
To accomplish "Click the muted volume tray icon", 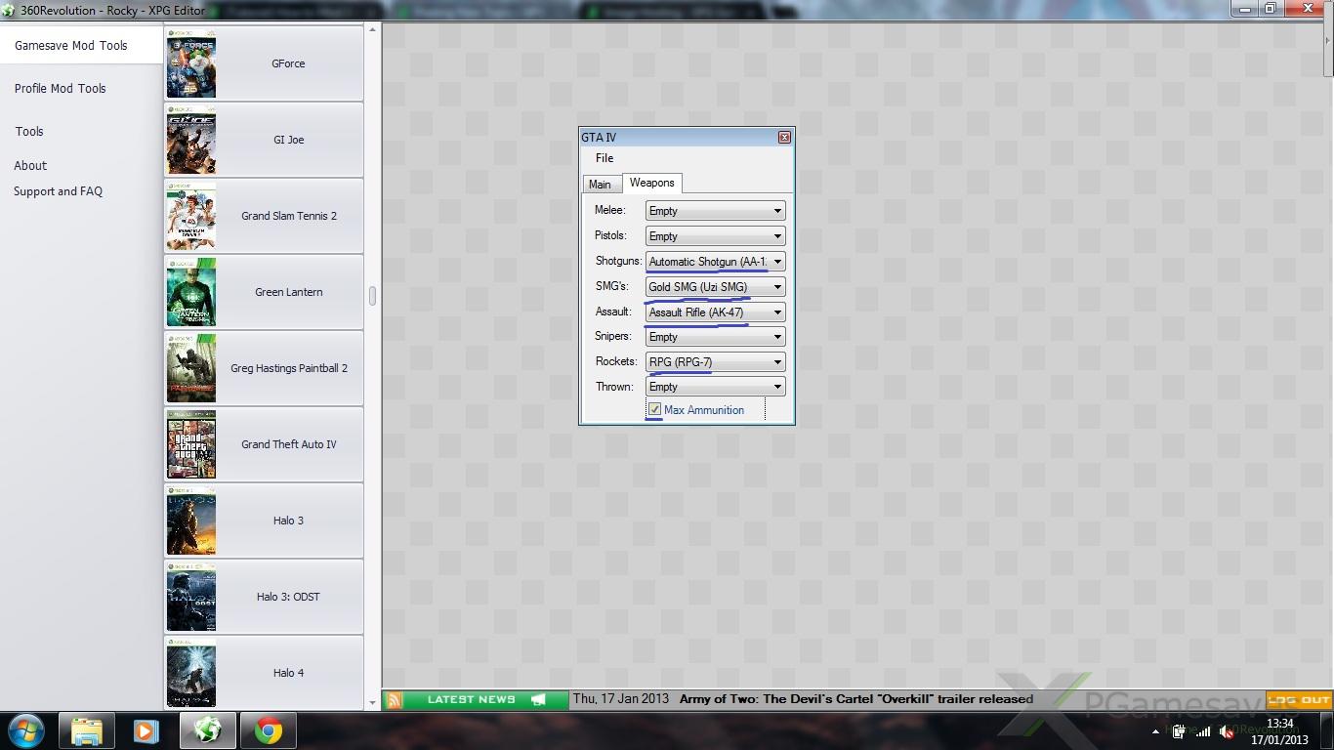I will click(1227, 731).
